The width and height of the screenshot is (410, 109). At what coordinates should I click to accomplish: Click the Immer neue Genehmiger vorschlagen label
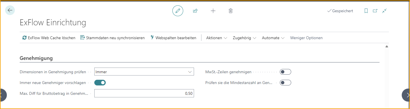click(x=53, y=83)
